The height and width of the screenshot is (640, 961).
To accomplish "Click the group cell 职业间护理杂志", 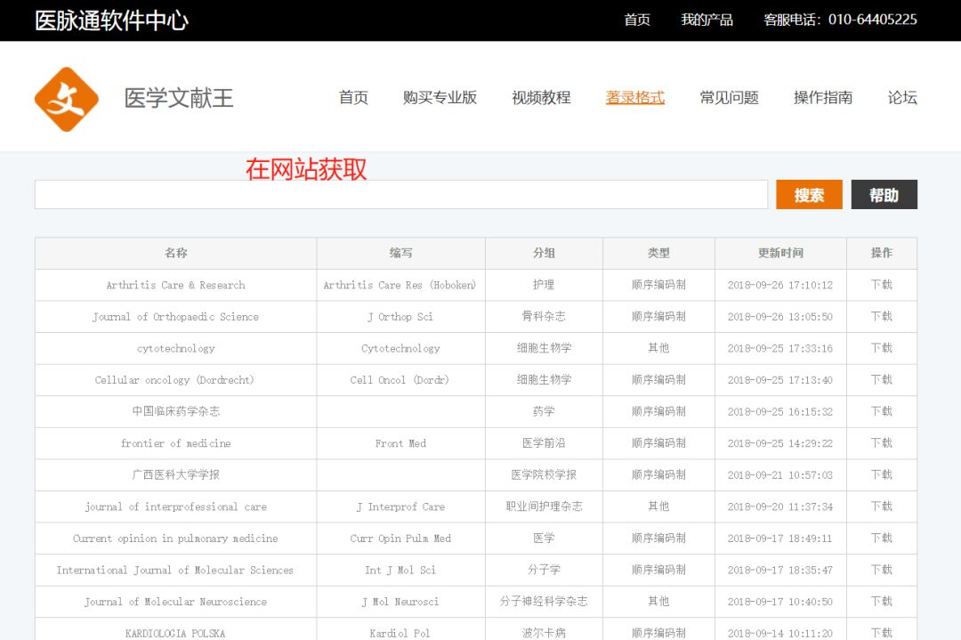I will [544, 506].
